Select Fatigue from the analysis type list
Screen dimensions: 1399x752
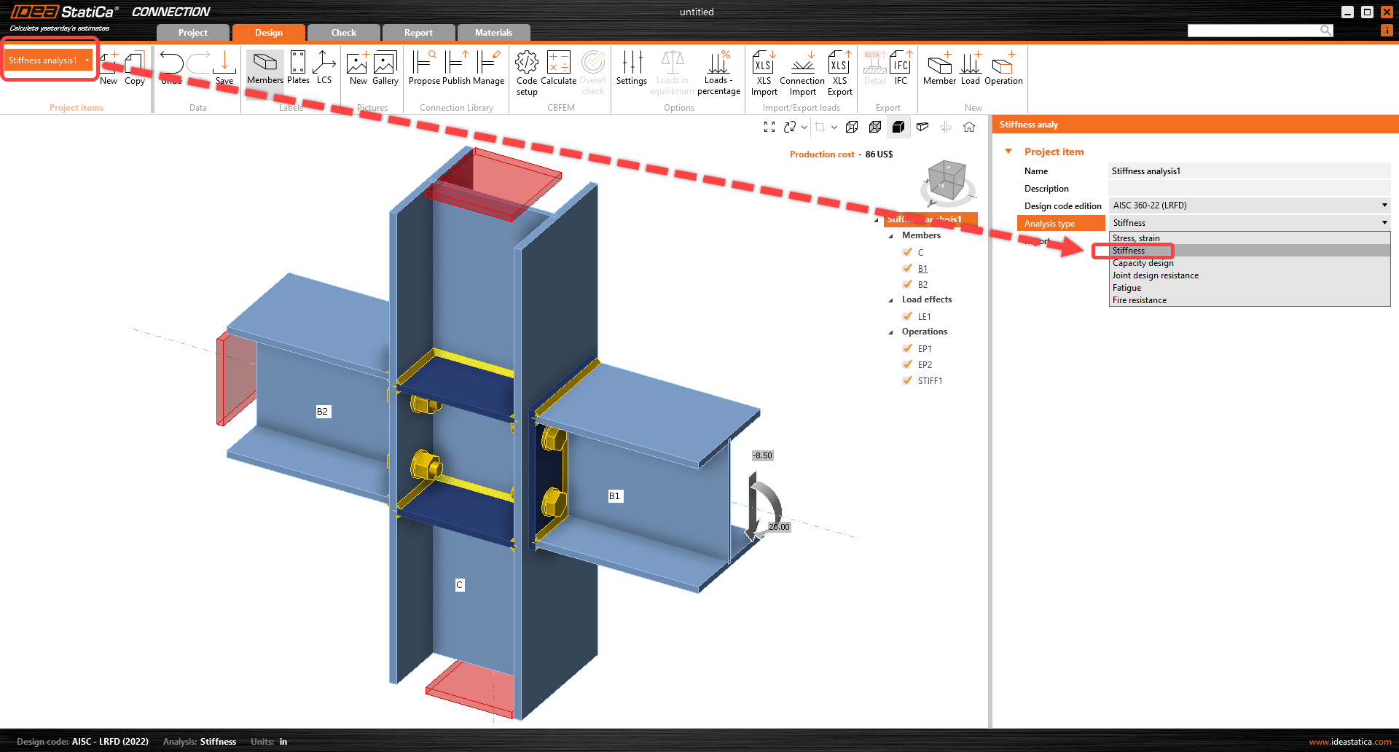tap(1126, 288)
